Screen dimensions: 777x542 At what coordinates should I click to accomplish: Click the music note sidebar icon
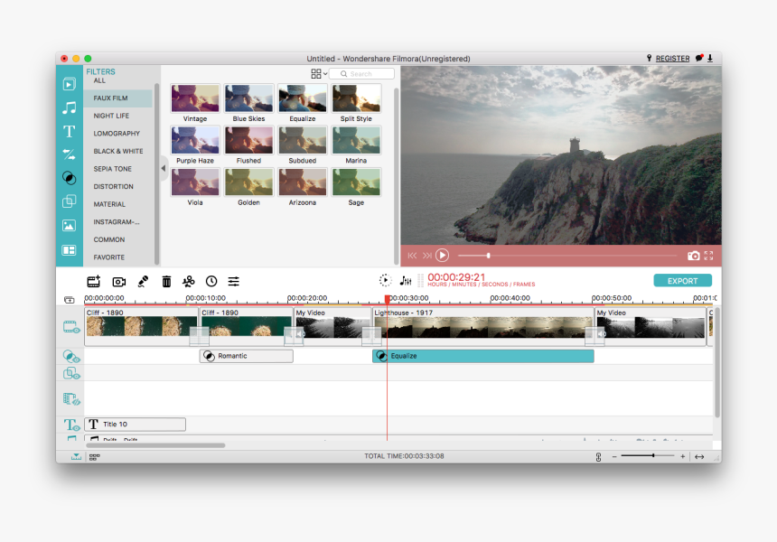pyautogui.click(x=69, y=107)
